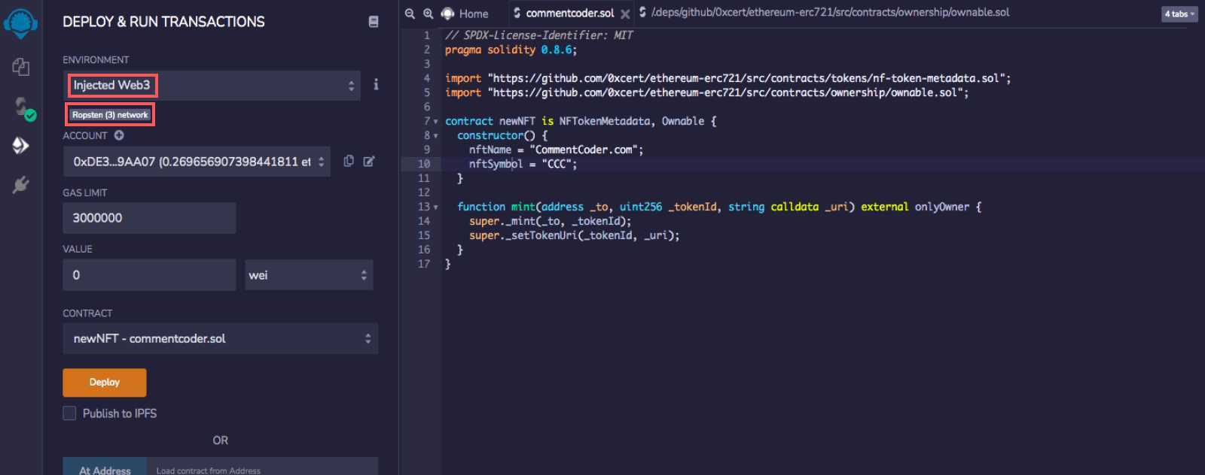Click the sign message edit icon
The width and height of the screenshot is (1205, 475).
pyautogui.click(x=369, y=161)
